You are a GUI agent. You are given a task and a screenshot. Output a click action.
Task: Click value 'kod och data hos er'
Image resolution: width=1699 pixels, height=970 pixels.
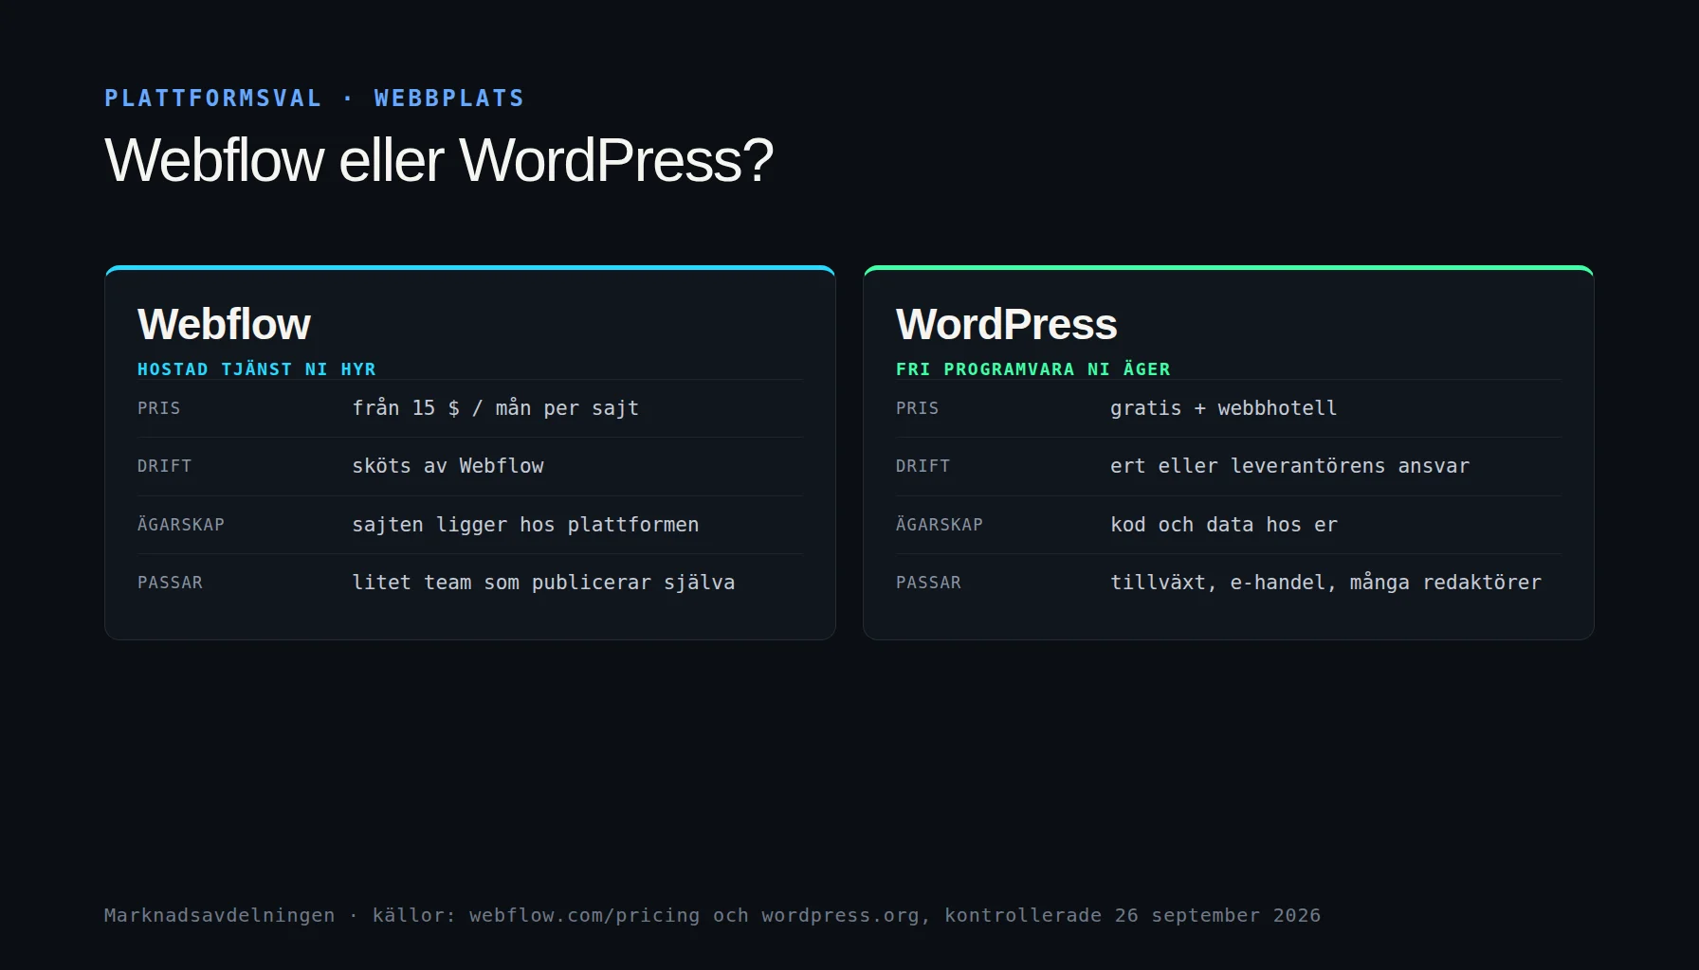pos(1224,525)
